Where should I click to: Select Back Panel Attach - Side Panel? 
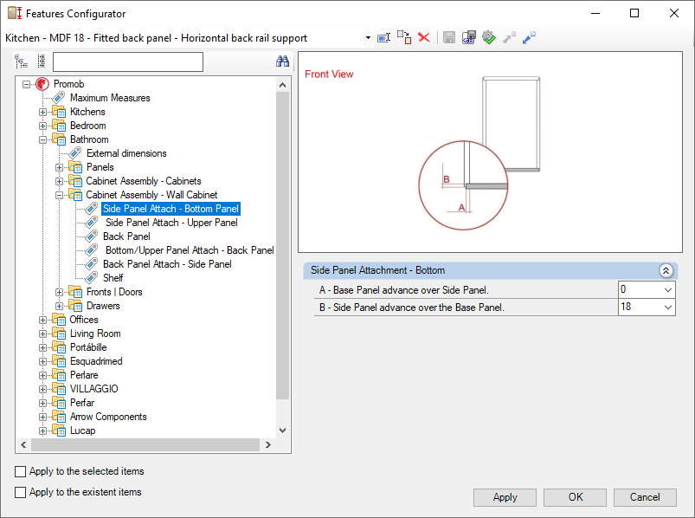pos(167,264)
